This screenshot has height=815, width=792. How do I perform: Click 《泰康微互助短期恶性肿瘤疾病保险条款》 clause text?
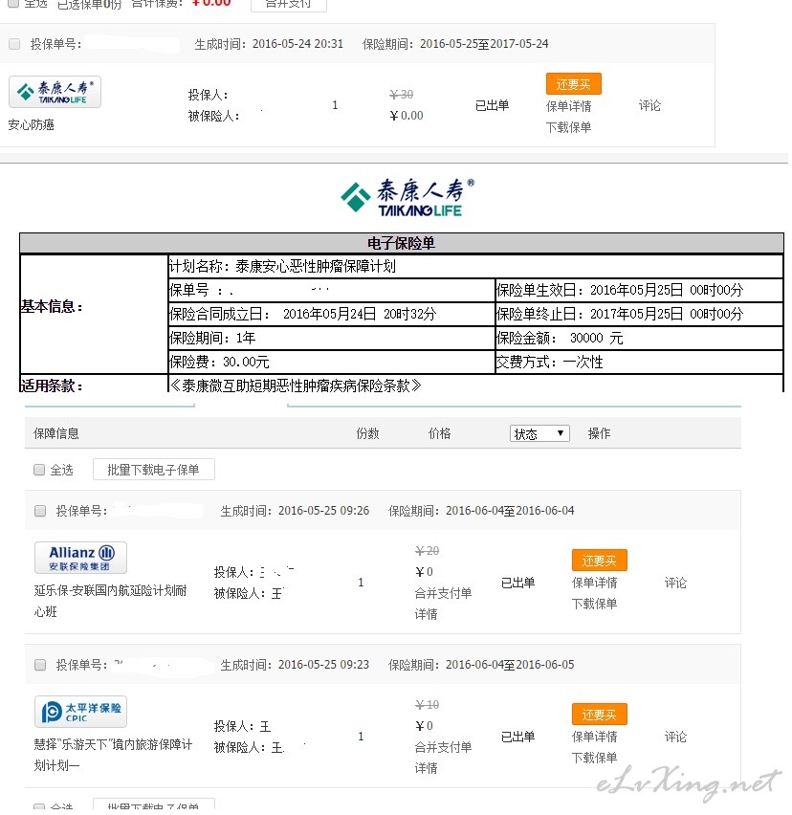pyautogui.click(x=296, y=385)
